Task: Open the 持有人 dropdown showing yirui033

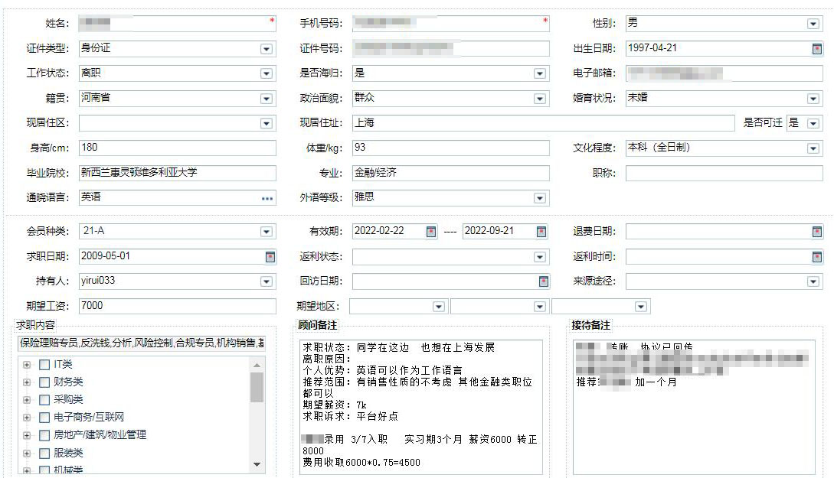Action: [266, 281]
